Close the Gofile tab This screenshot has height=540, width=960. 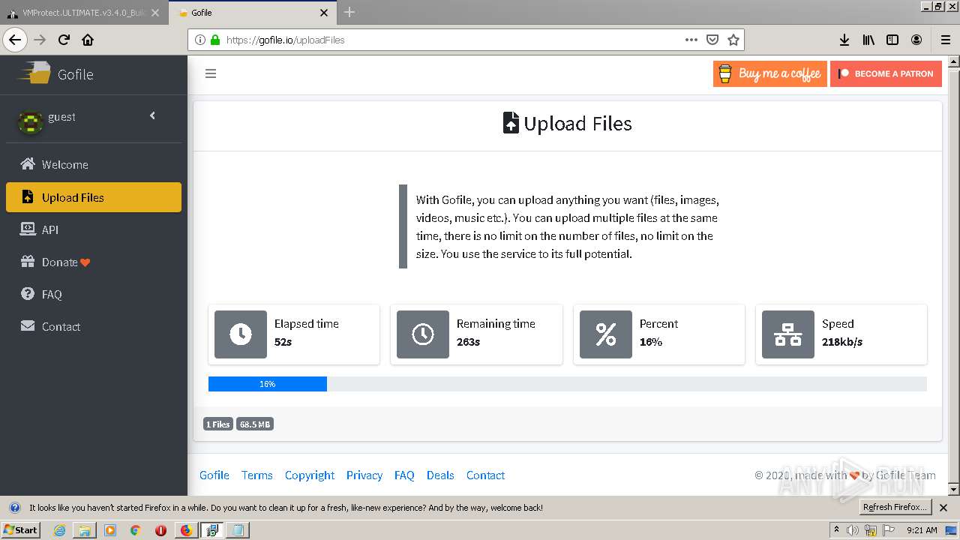point(324,13)
